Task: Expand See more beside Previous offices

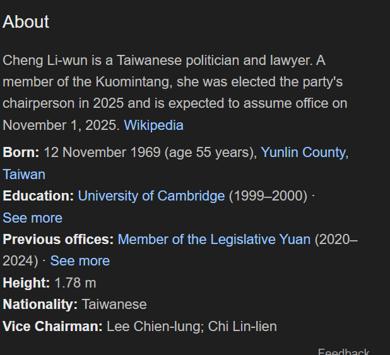Action: [x=80, y=261]
